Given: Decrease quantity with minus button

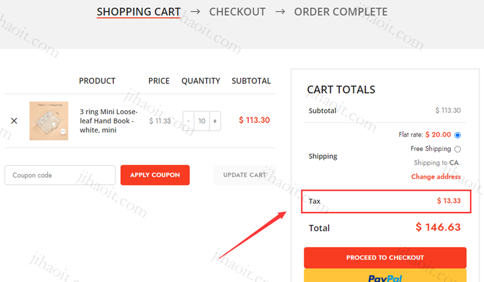Looking at the screenshot, I should pos(188,121).
